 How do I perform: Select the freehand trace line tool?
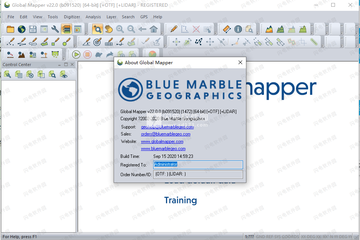point(33,42)
